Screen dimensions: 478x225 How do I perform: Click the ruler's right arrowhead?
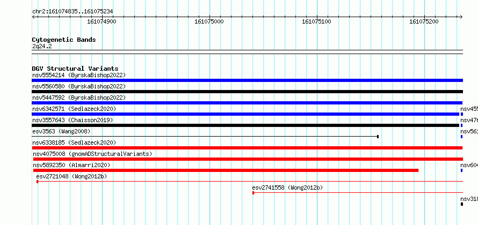(461, 17)
